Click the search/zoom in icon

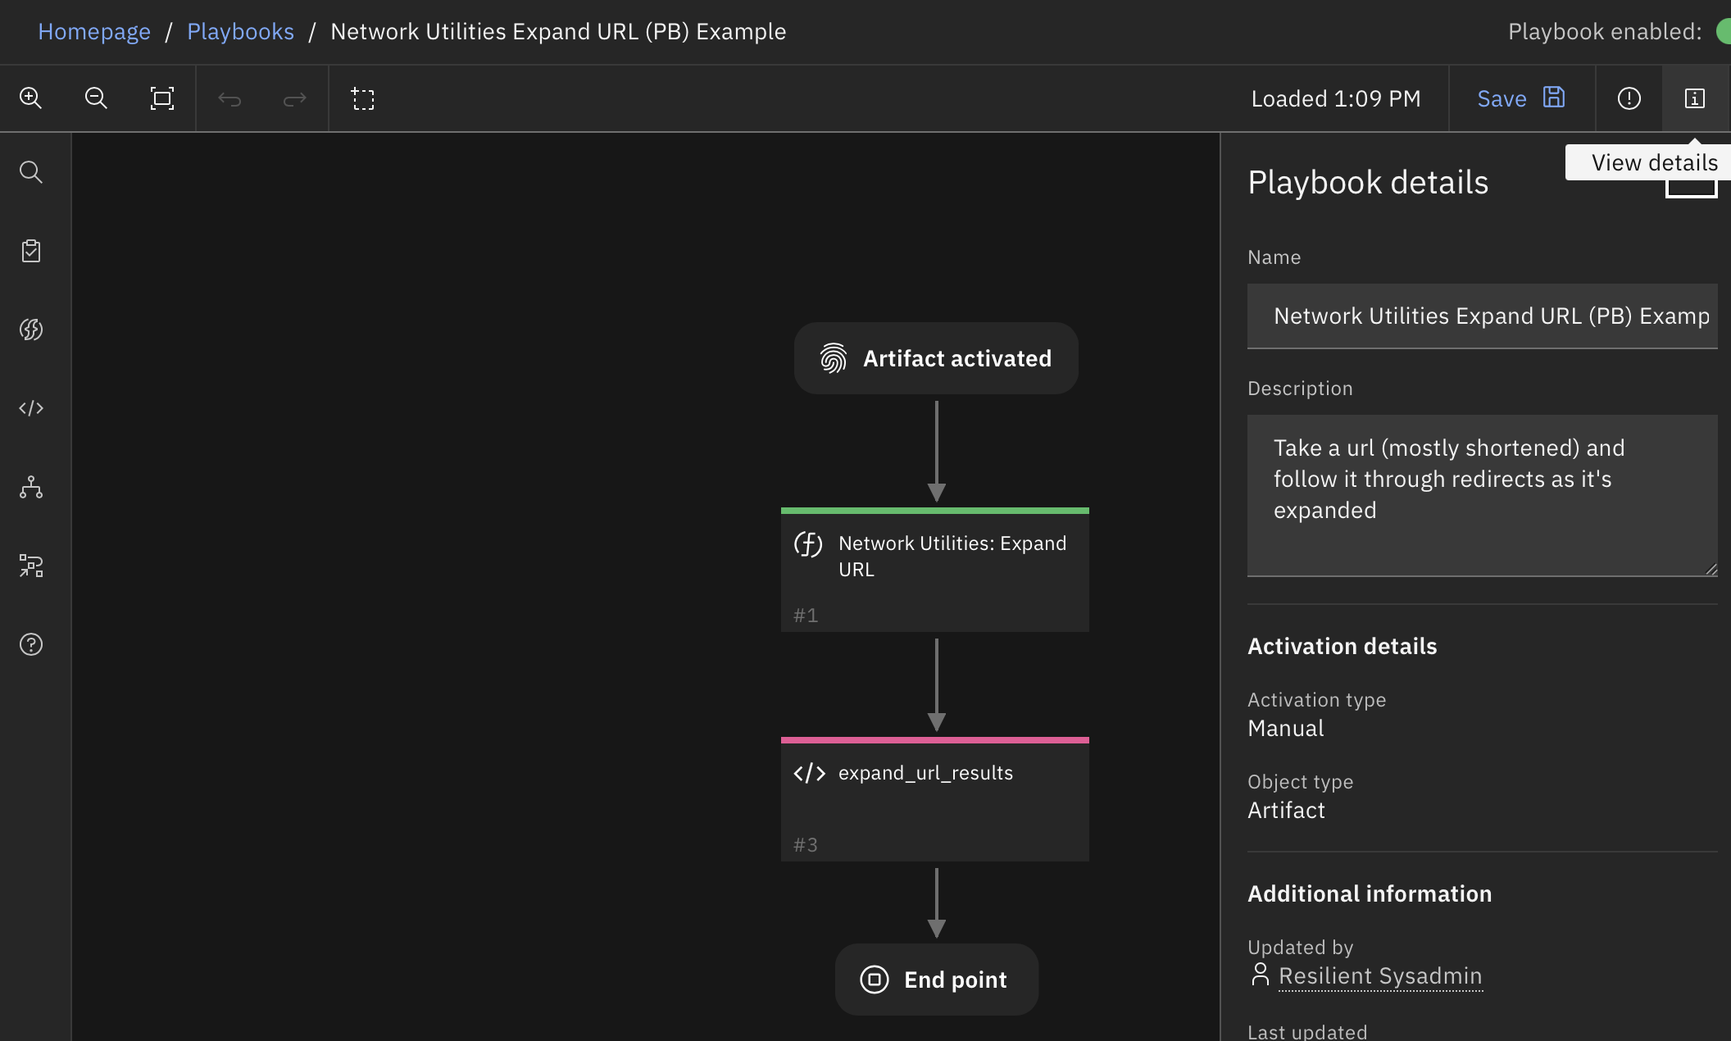(x=31, y=98)
